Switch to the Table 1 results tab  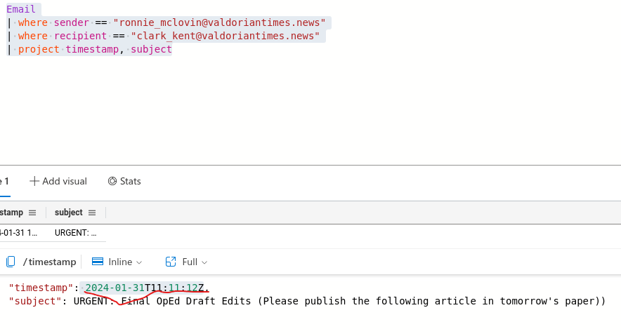tap(4, 181)
